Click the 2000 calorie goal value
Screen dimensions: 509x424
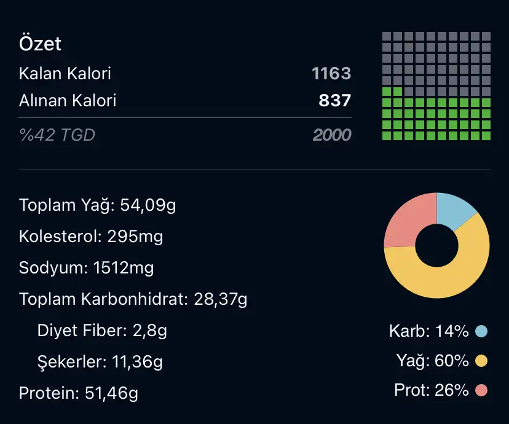point(332,135)
